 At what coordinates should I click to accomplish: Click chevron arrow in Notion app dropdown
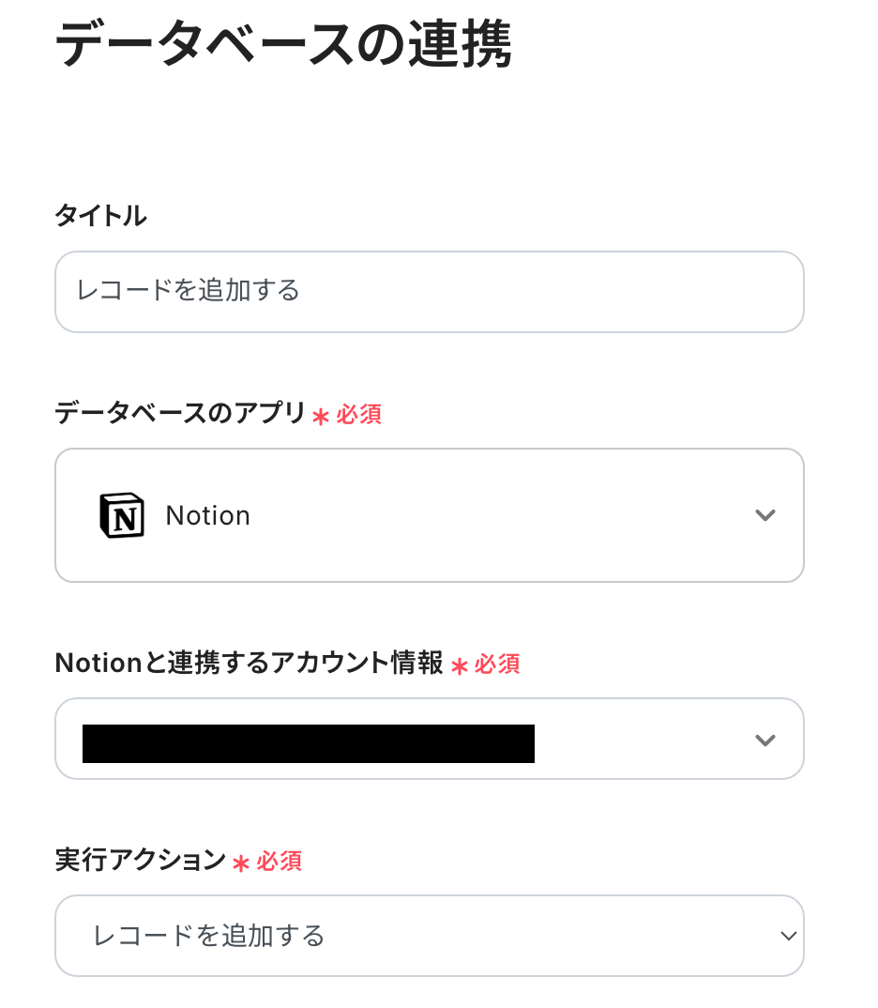point(765,515)
